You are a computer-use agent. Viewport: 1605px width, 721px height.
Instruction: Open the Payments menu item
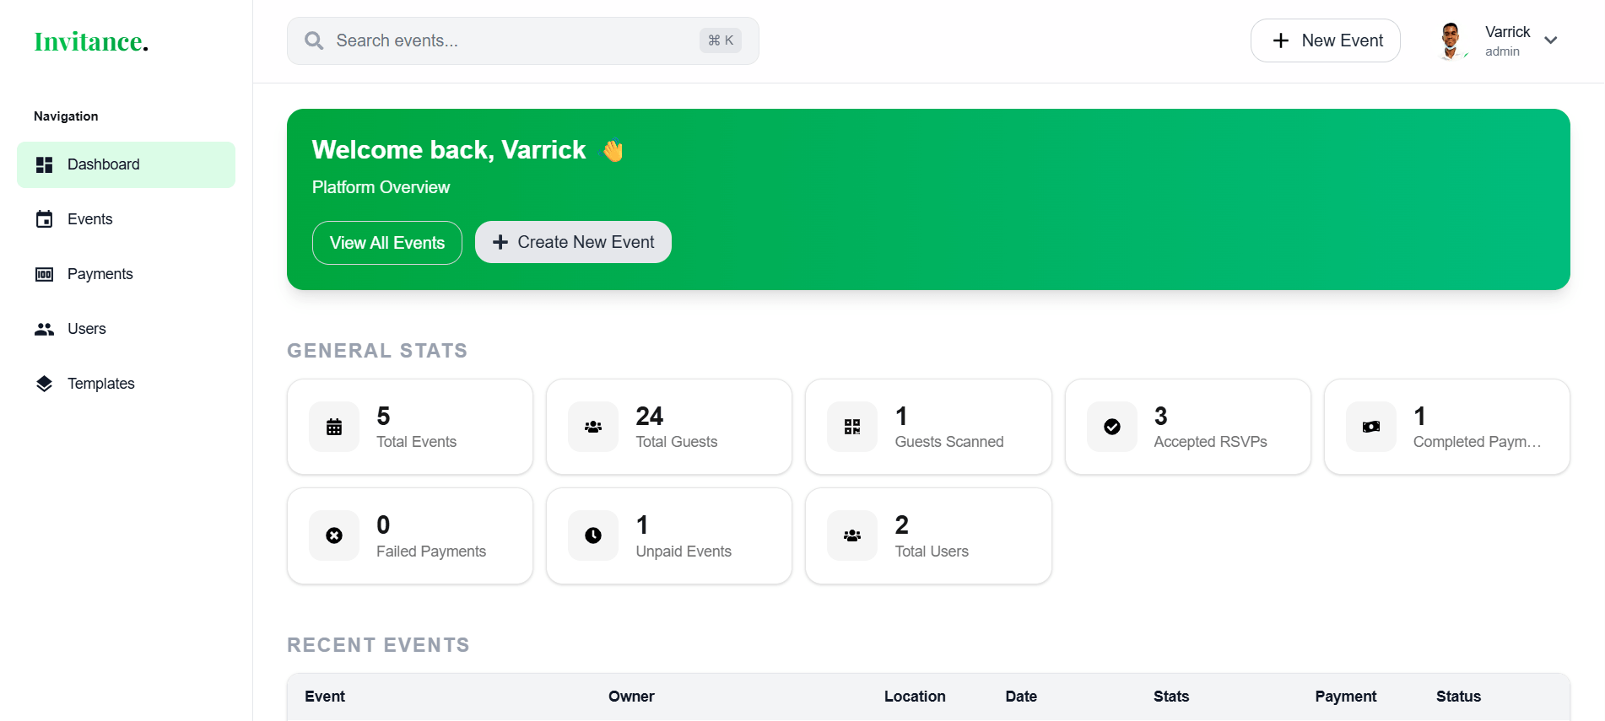[126, 274]
